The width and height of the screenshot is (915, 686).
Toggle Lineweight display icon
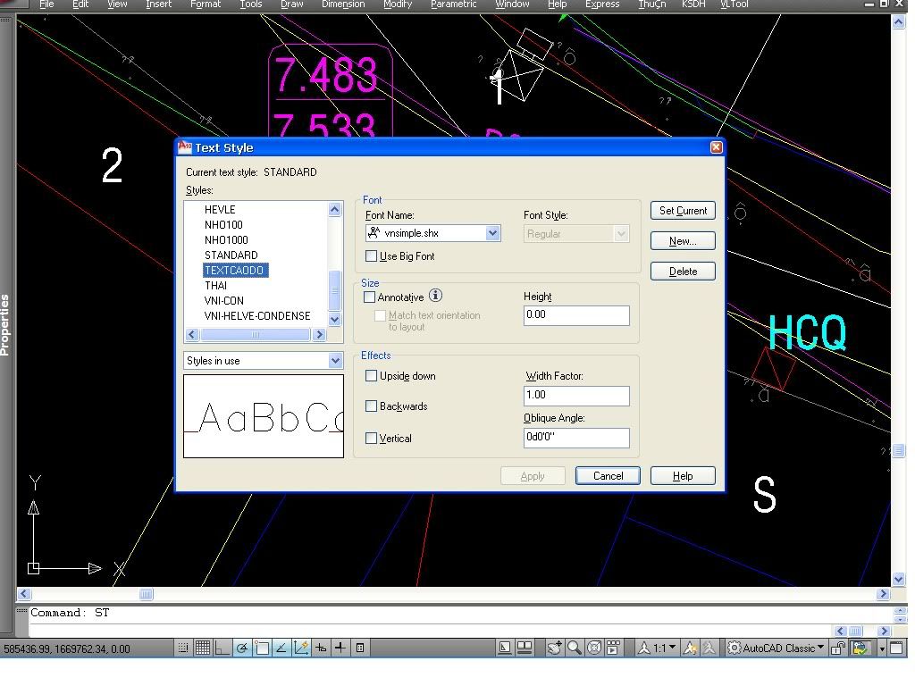tap(340, 648)
